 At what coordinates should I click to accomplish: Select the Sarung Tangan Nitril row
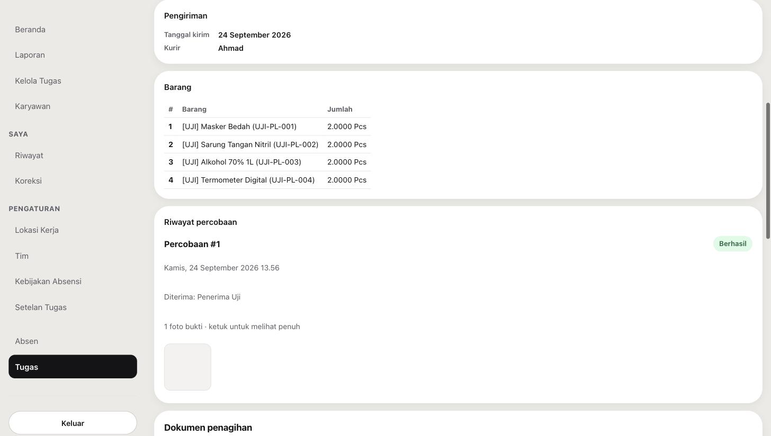[267, 144]
